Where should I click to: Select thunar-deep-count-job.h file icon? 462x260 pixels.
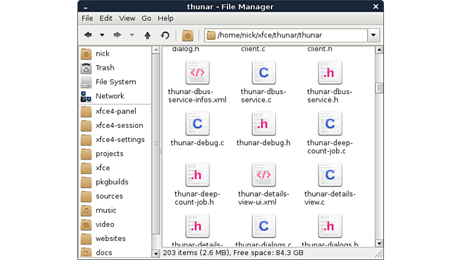[x=197, y=175]
